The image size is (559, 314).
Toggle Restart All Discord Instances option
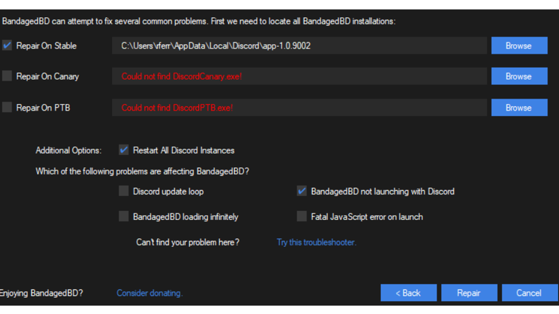(124, 150)
